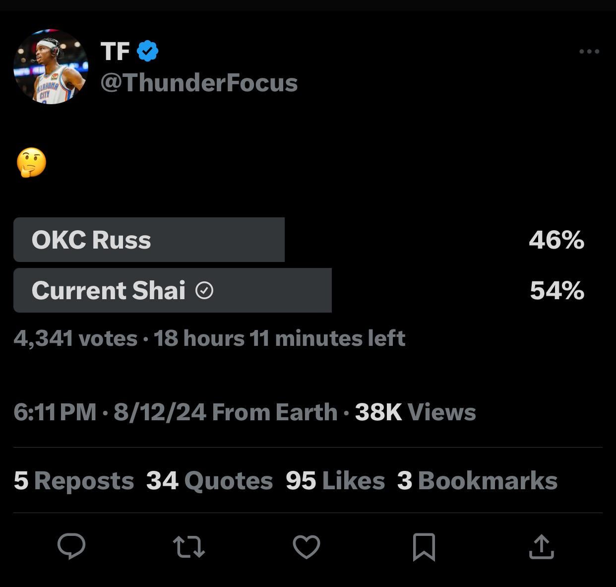Open the TF profile picture
Viewport: 616px width, 587px height.
[51, 66]
